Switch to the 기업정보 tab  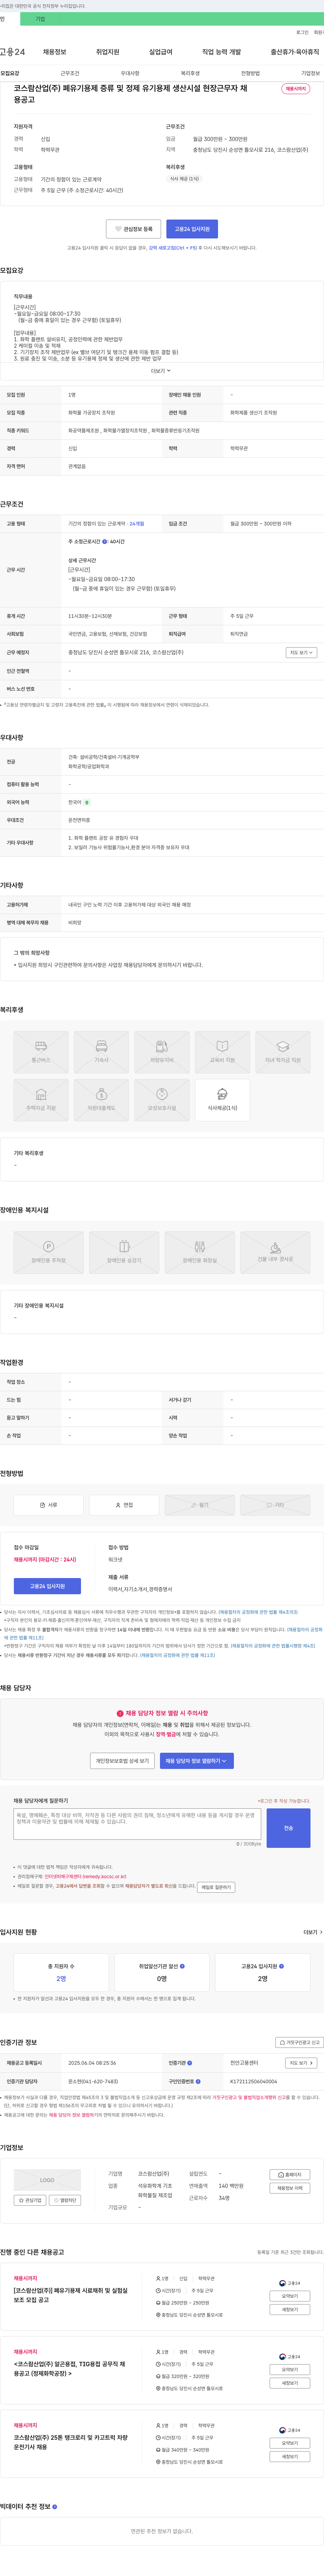click(310, 73)
